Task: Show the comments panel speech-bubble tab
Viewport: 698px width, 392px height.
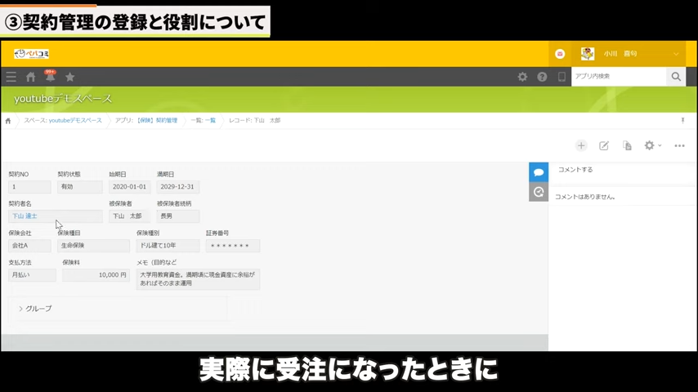Action: click(539, 172)
